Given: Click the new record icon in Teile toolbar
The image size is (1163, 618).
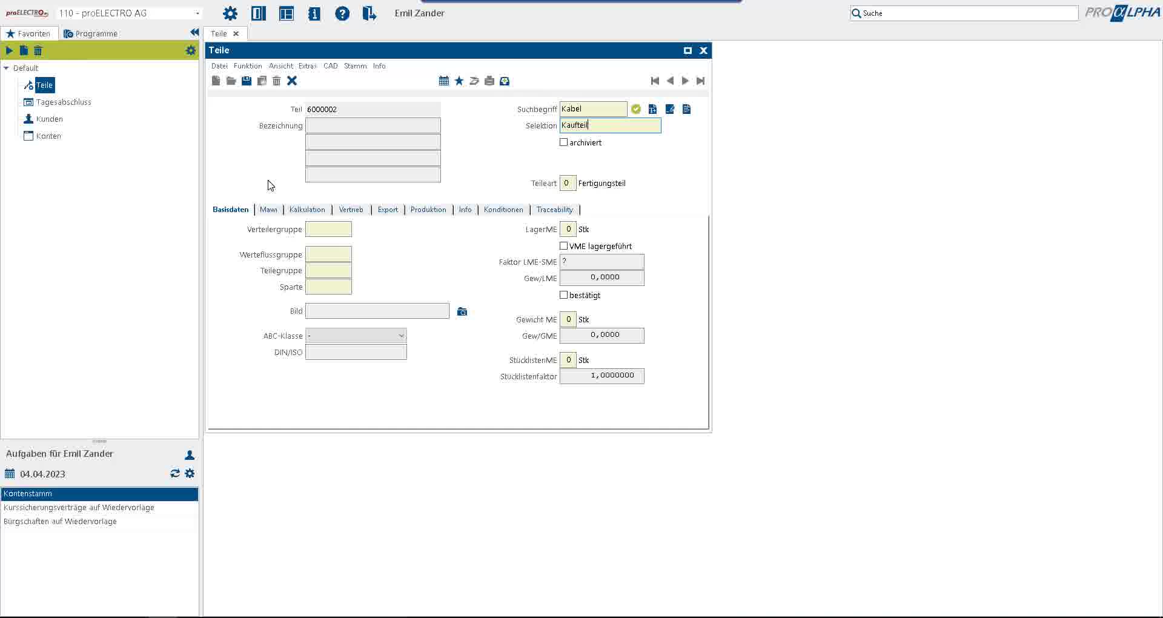Looking at the screenshot, I should pyautogui.click(x=216, y=81).
